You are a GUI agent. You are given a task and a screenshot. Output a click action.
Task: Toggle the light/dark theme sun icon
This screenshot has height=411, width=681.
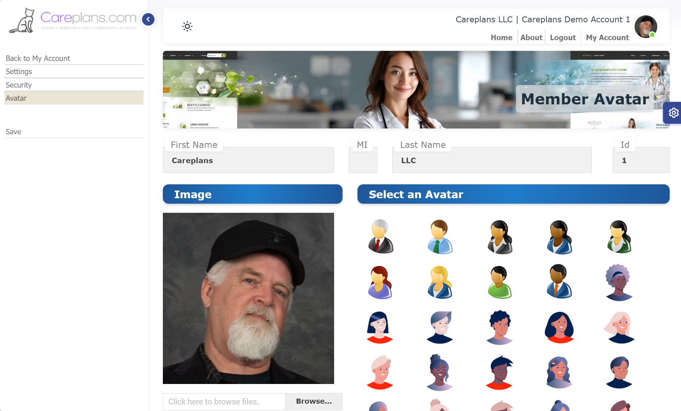coord(187,26)
